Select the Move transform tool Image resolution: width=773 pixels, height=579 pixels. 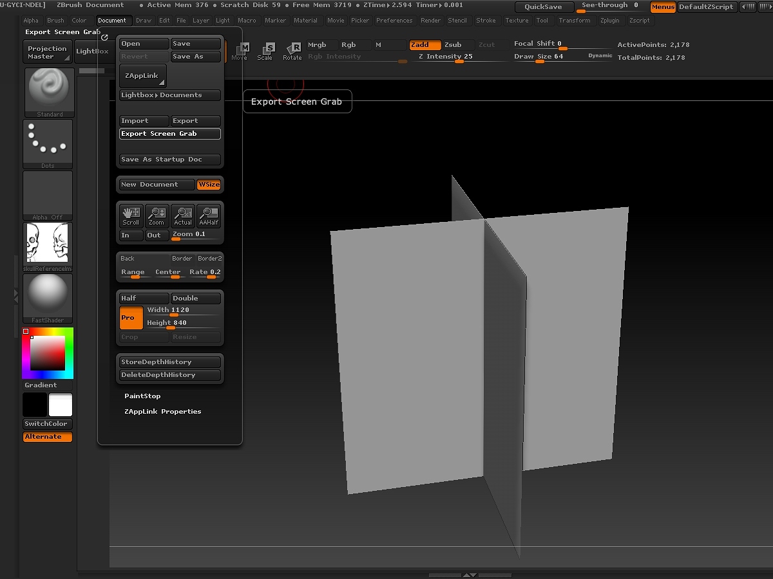241,51
